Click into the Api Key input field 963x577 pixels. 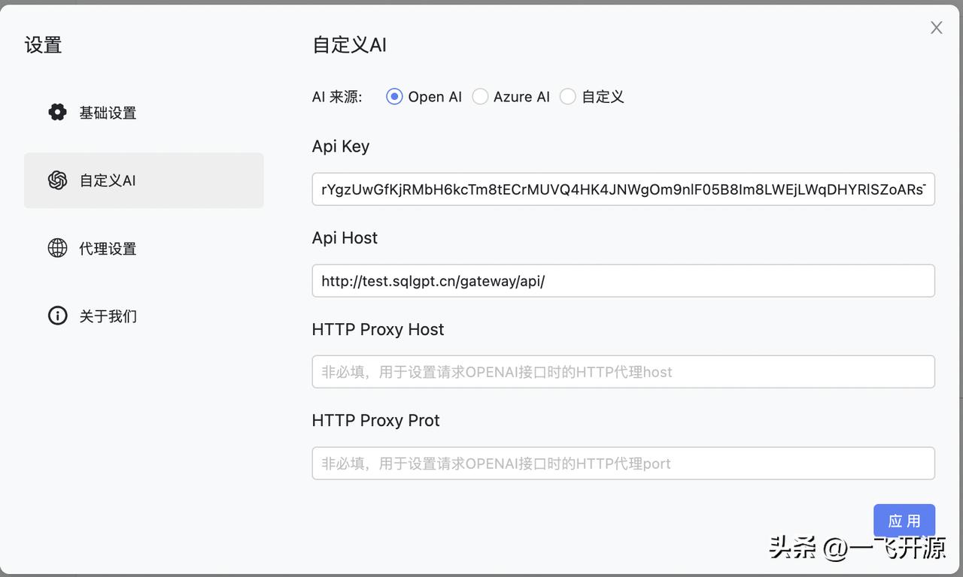[623, 189]
